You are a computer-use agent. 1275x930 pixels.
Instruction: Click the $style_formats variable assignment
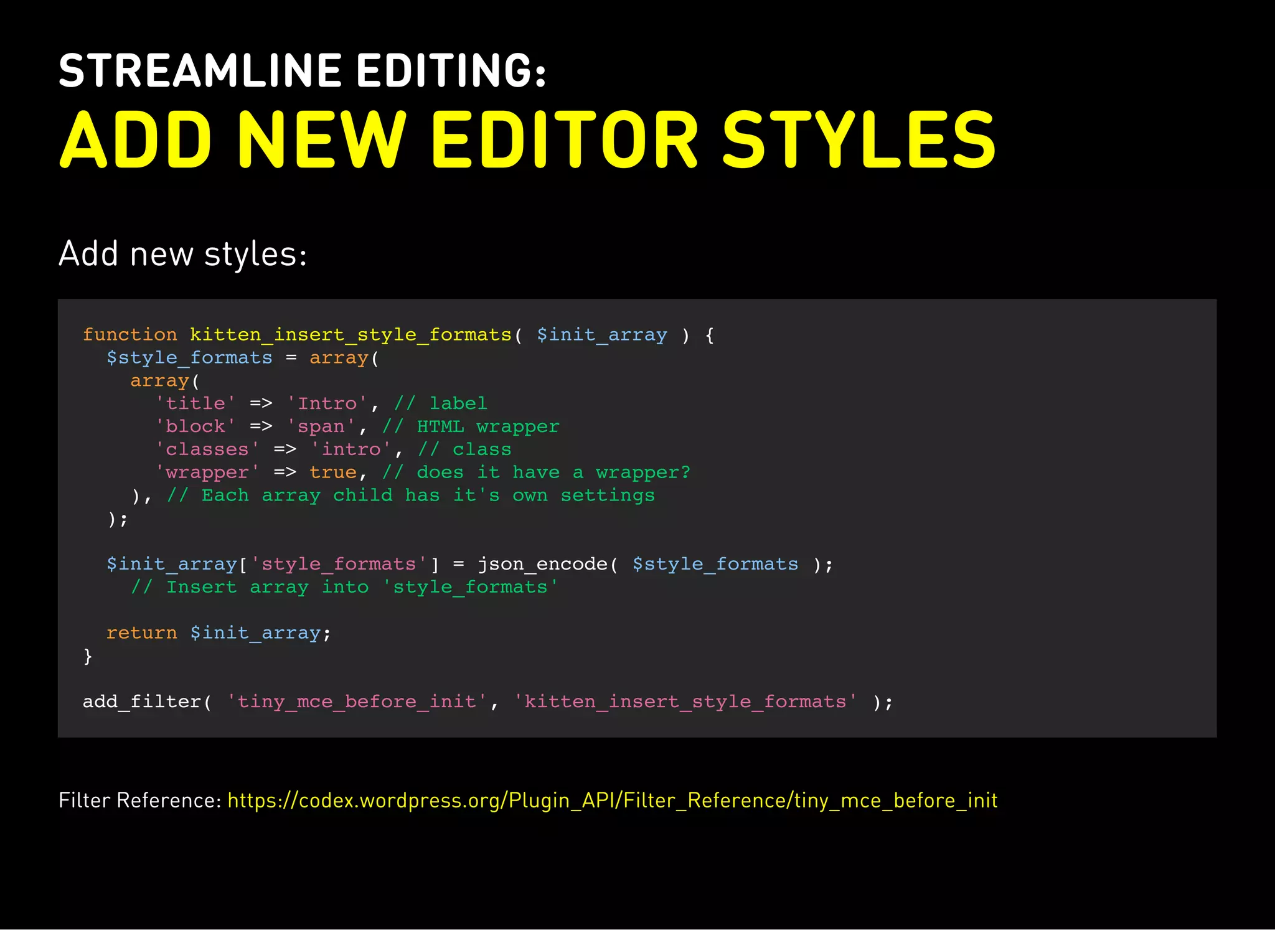tap(189, 358)
